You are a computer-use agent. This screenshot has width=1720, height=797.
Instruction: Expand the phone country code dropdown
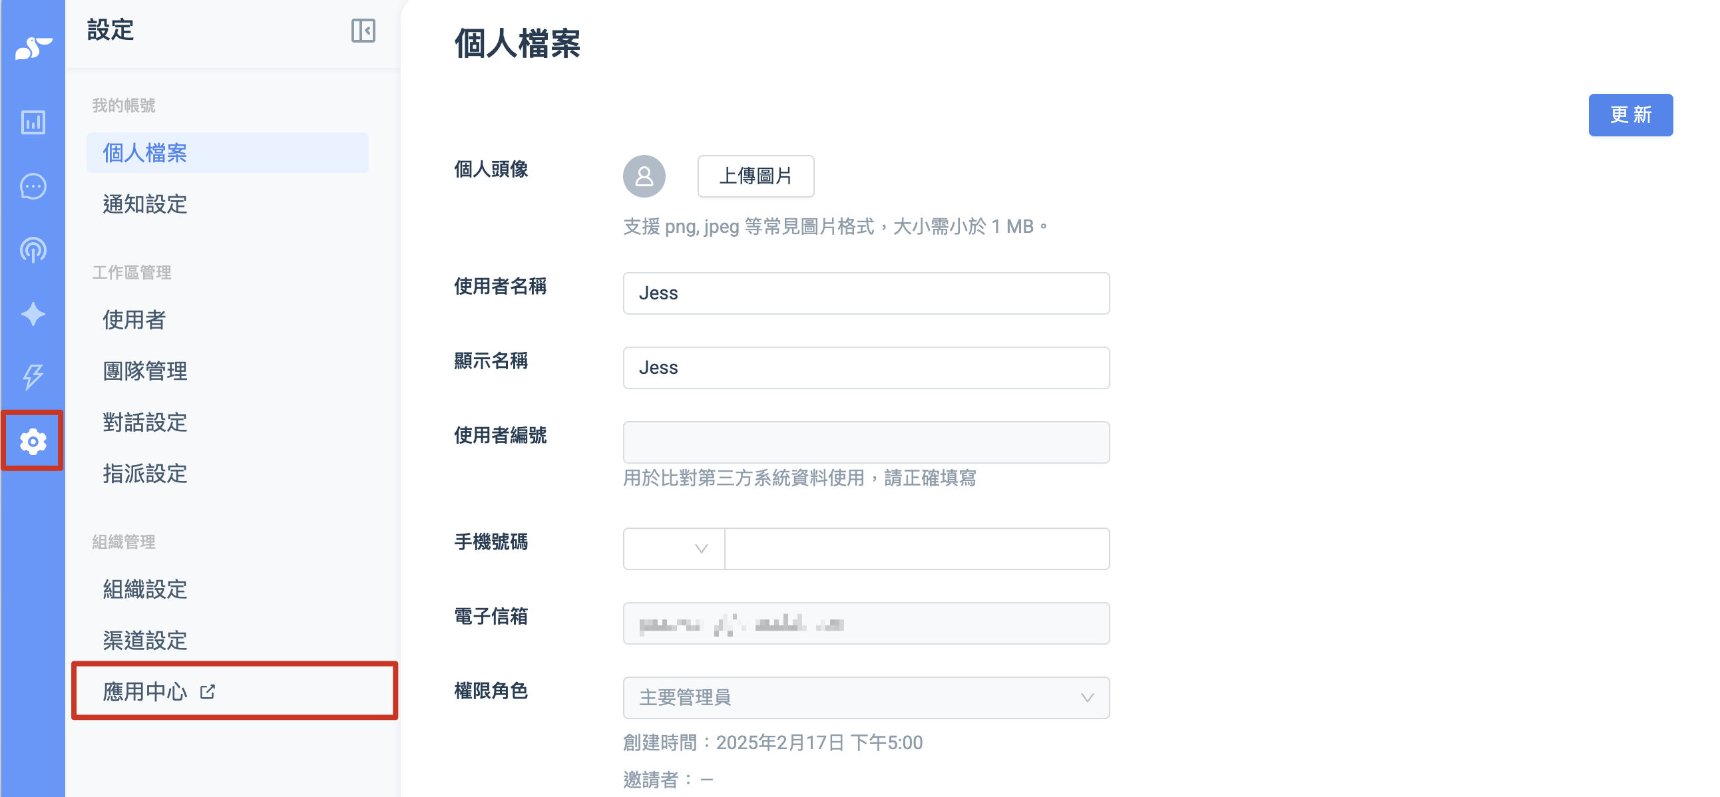[674, 549]
